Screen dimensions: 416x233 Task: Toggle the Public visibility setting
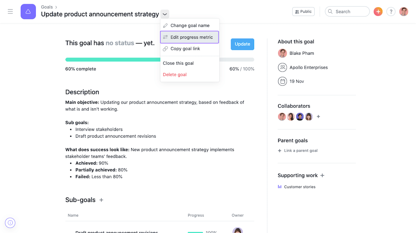[x=303, y=12]
